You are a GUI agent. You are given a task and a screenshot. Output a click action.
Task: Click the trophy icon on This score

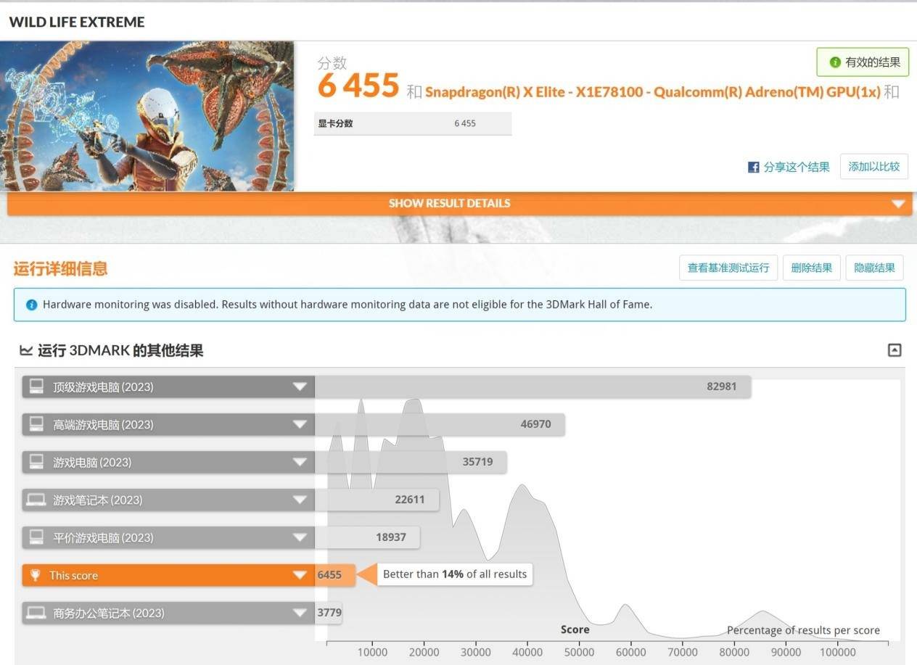point(36,575)
